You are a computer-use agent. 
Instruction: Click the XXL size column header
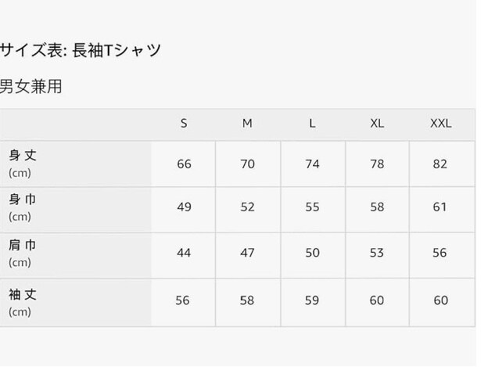point(440,124)
